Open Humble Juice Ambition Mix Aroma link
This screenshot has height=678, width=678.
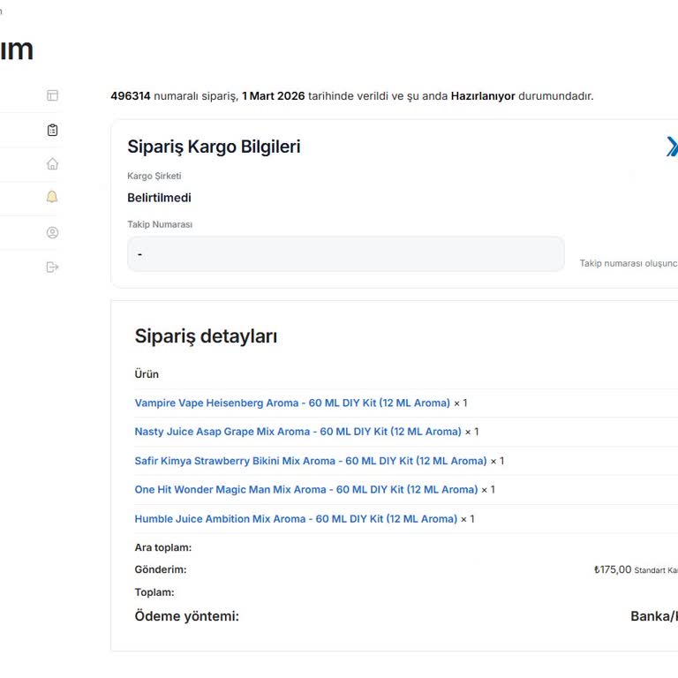(296, 519)
